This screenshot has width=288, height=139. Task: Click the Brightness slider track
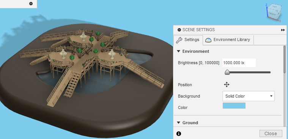[x=248, y=73]
